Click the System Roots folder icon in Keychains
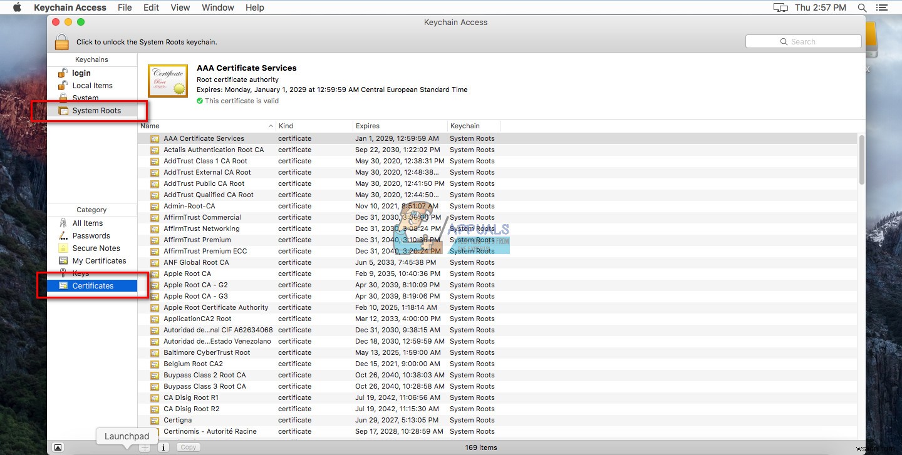Viewport: 902px width, 455px height. click(63, 111)
